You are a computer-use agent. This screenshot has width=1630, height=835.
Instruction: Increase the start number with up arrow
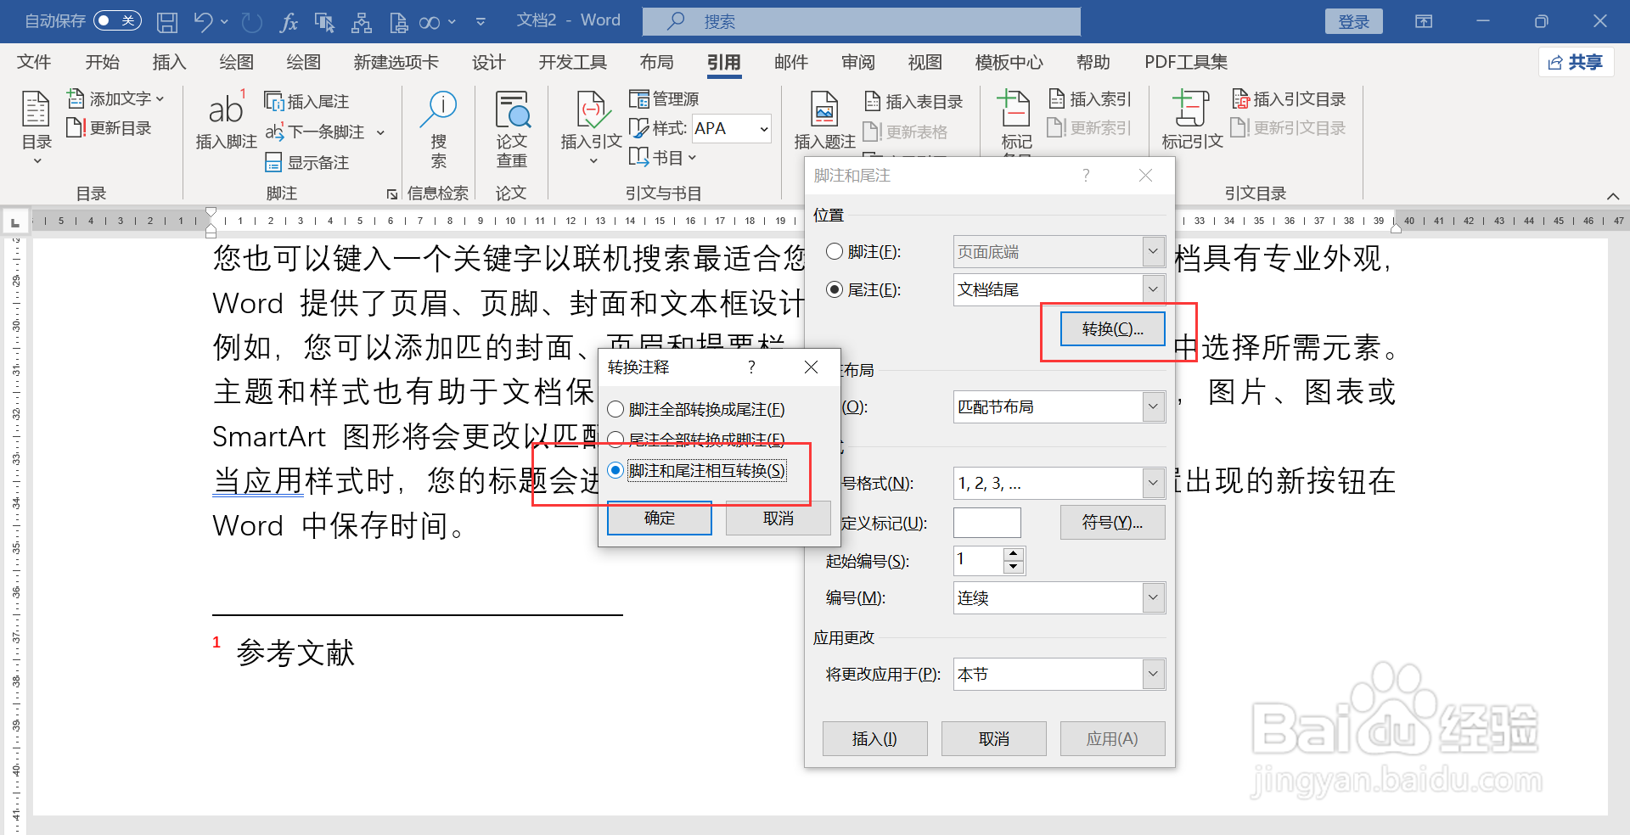pyautogui.click(x=1014, y=554)
